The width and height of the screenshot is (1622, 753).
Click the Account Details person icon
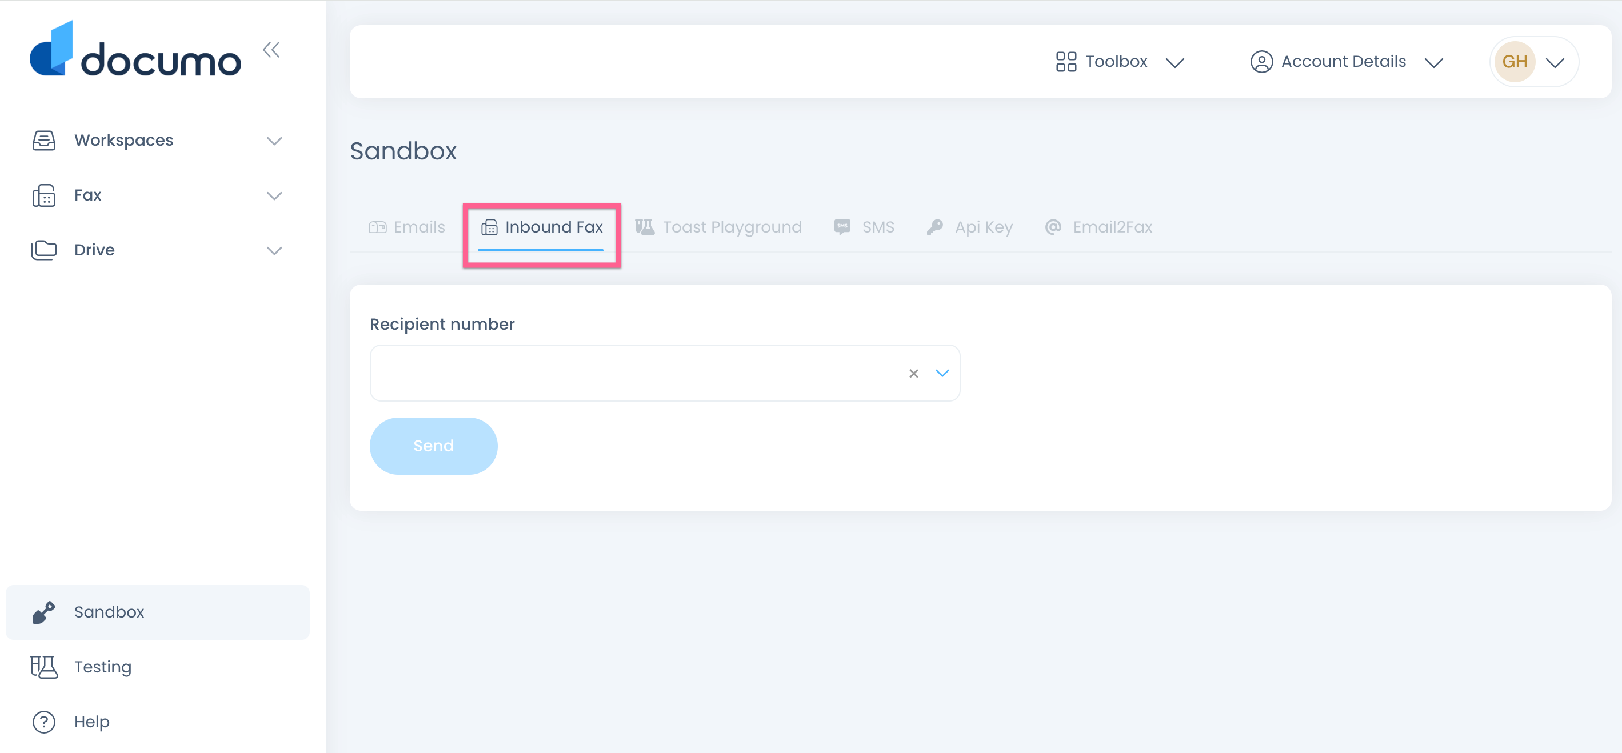click(1261, 61)
